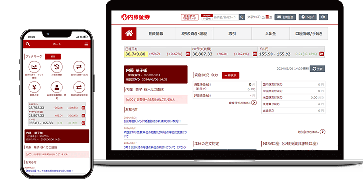Open NYダウ chart icon on phone

[x=83, y=115]
